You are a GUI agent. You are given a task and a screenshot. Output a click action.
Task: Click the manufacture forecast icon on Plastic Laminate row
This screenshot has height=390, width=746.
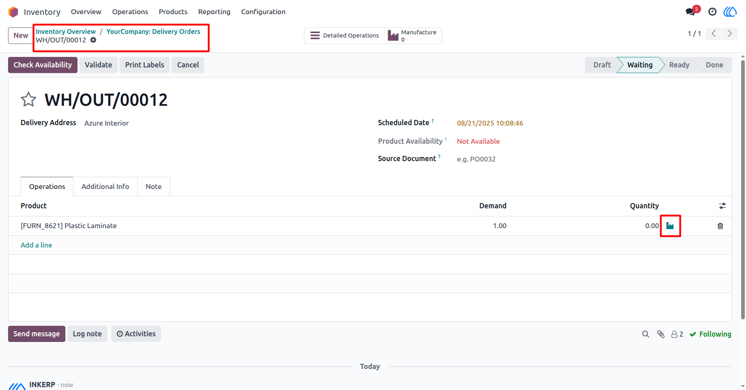pyautogui.click(x=670, y=226)
